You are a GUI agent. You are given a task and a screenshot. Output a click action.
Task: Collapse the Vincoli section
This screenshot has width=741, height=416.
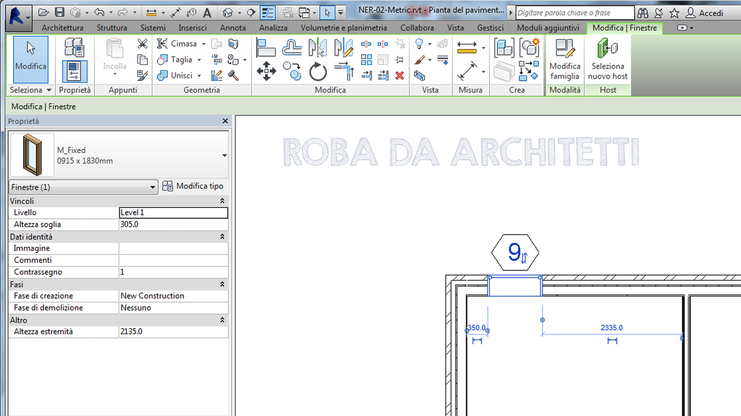pos(222,201)
